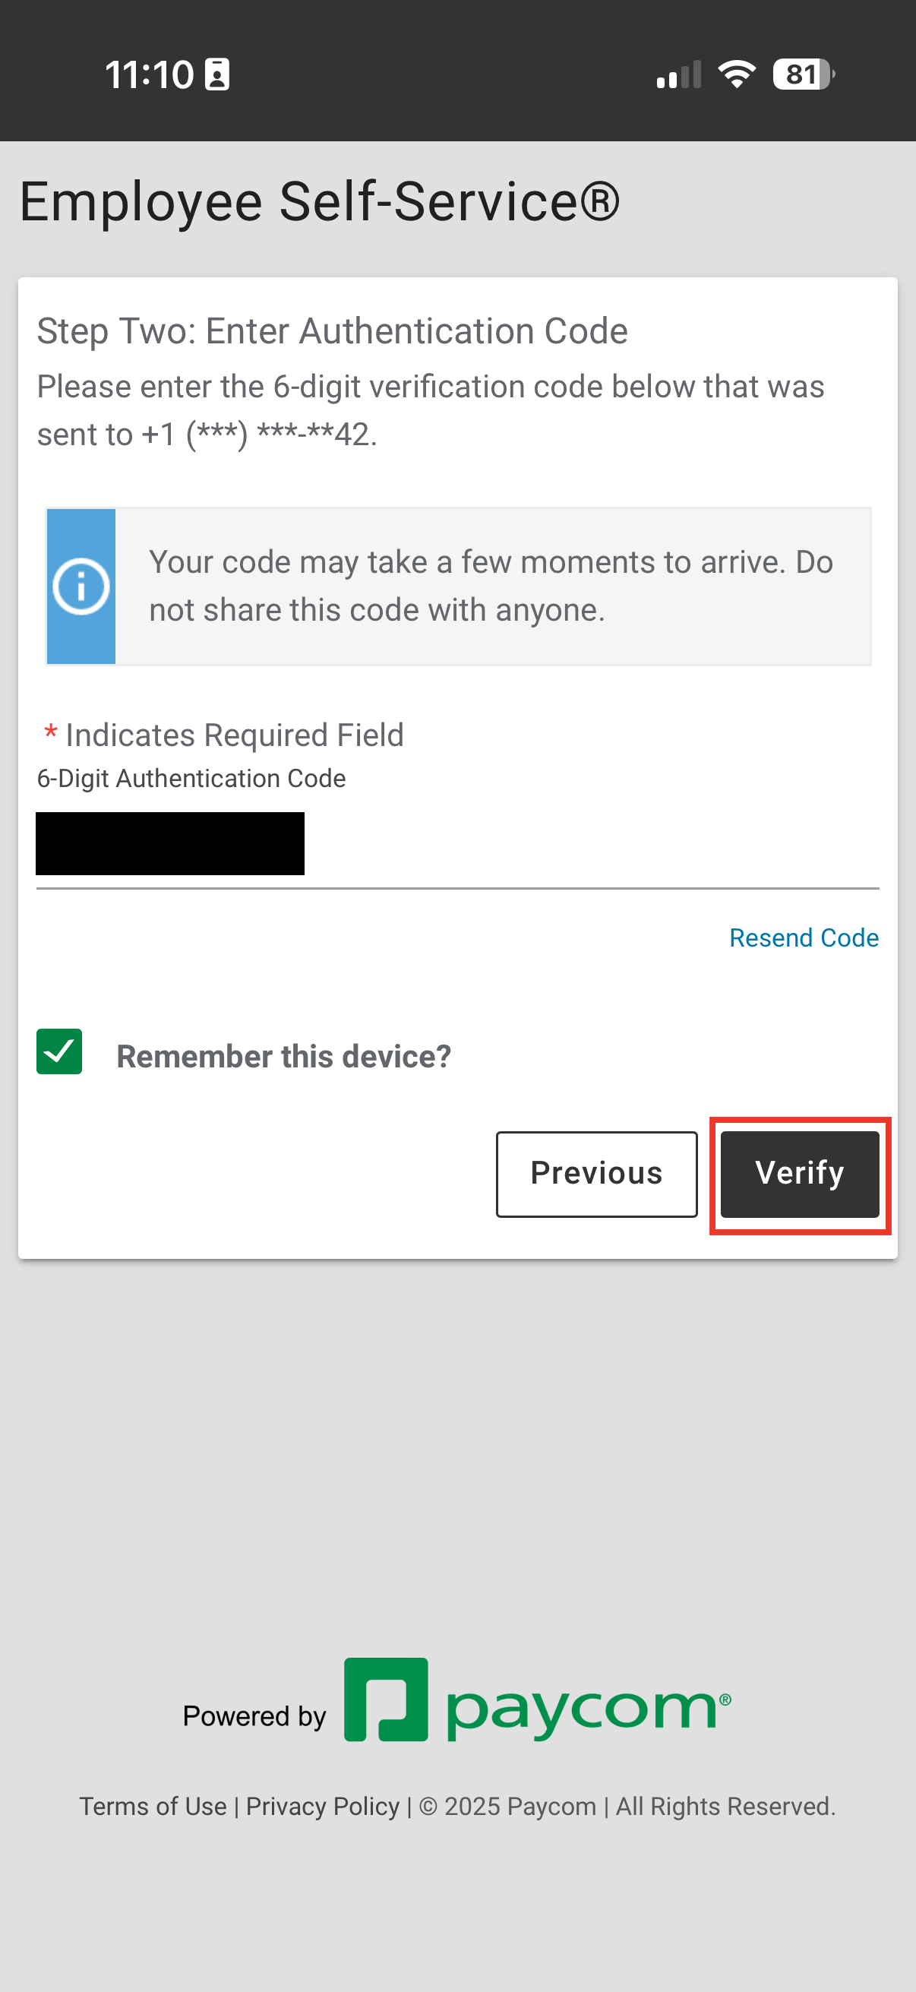Viewport: 916px width, 1992px height.
Task: Tap the battery level indicator
Action: [803, 74]
